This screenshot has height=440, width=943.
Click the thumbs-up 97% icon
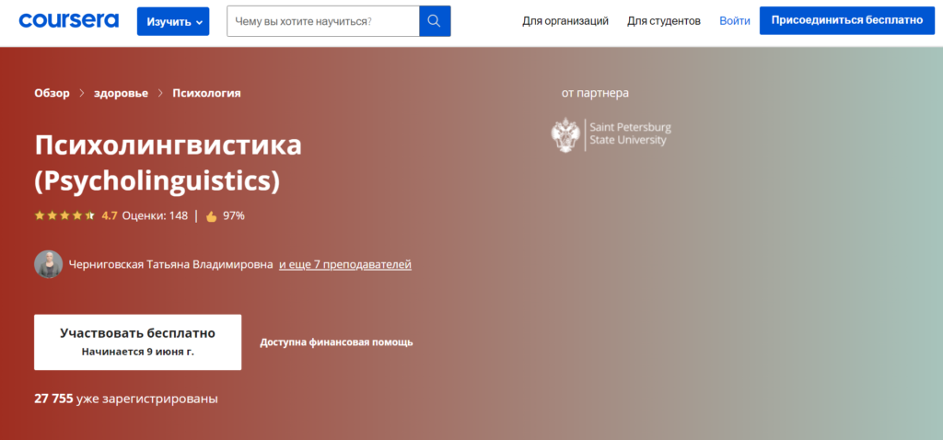tap(211, 216)
